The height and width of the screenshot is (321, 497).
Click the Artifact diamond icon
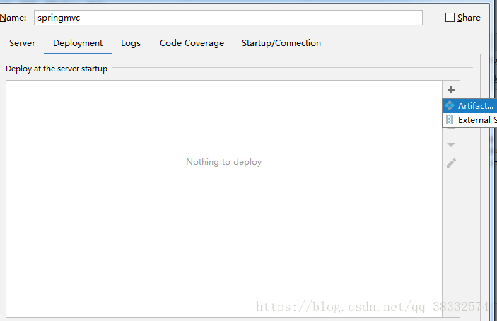(450, 105)
